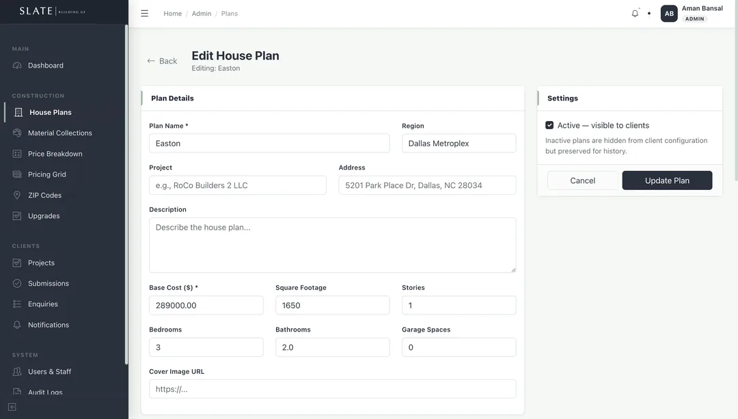Click the Cover Image URL field
This screenshot has width=738, height=419.
coord(333,389)
